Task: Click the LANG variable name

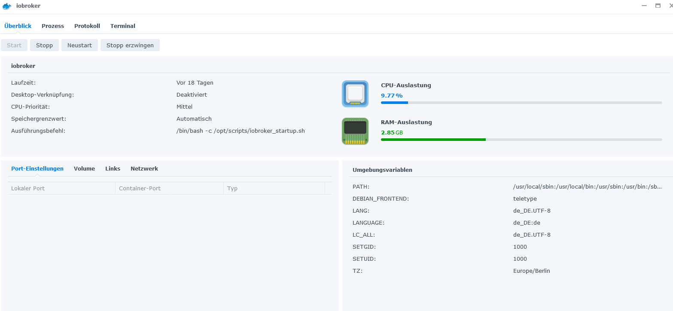Action: pos(361,210)
